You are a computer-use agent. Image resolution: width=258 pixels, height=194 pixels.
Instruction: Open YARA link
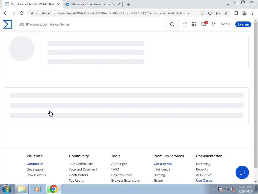tap(115, 169)
